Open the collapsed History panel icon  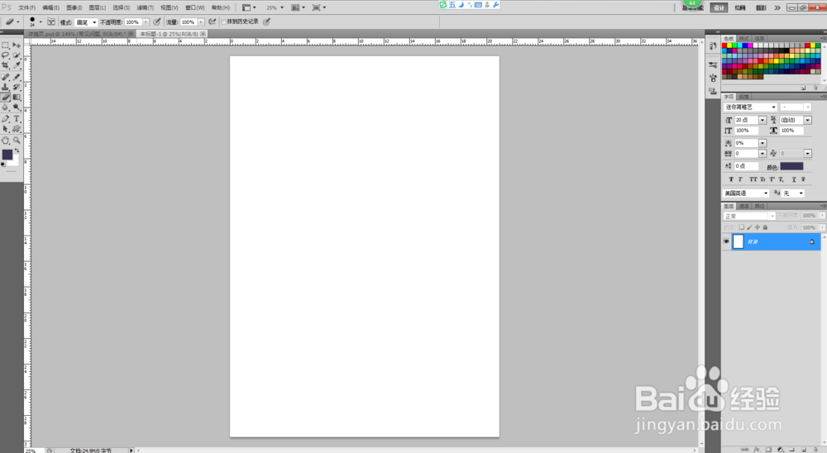(713, 46)
